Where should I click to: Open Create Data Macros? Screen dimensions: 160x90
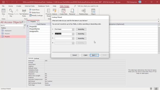point(63,12)
